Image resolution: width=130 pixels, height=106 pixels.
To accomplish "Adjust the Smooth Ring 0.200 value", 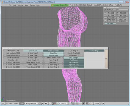I will click(x=74, y=53).
